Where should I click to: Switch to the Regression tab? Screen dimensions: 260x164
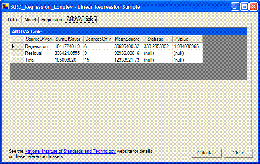[x=52, y=20]
